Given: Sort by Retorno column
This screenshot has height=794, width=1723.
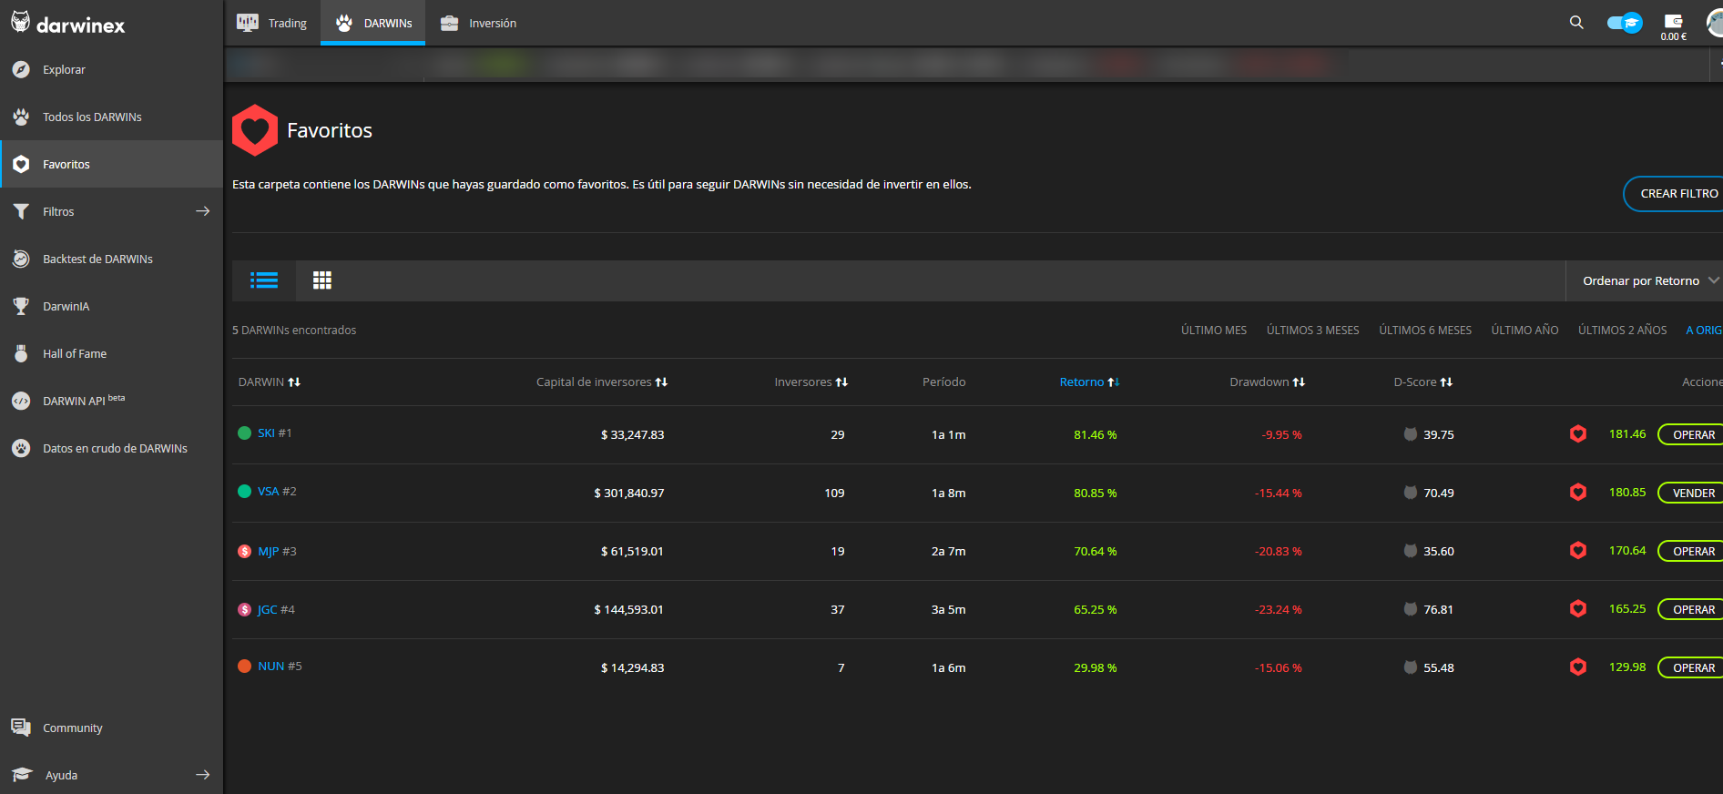Looking at the screenshot, I should click(x=1089, y=382).
